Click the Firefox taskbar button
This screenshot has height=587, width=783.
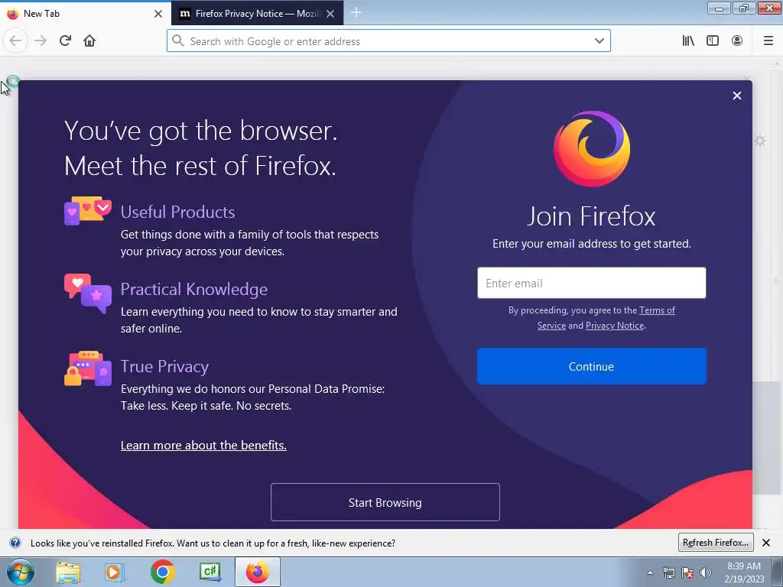pos(258,572)
